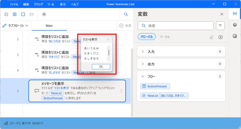241x129 pixels.
Task: Select the ButtonPressed variable
Action: [155, 86]
